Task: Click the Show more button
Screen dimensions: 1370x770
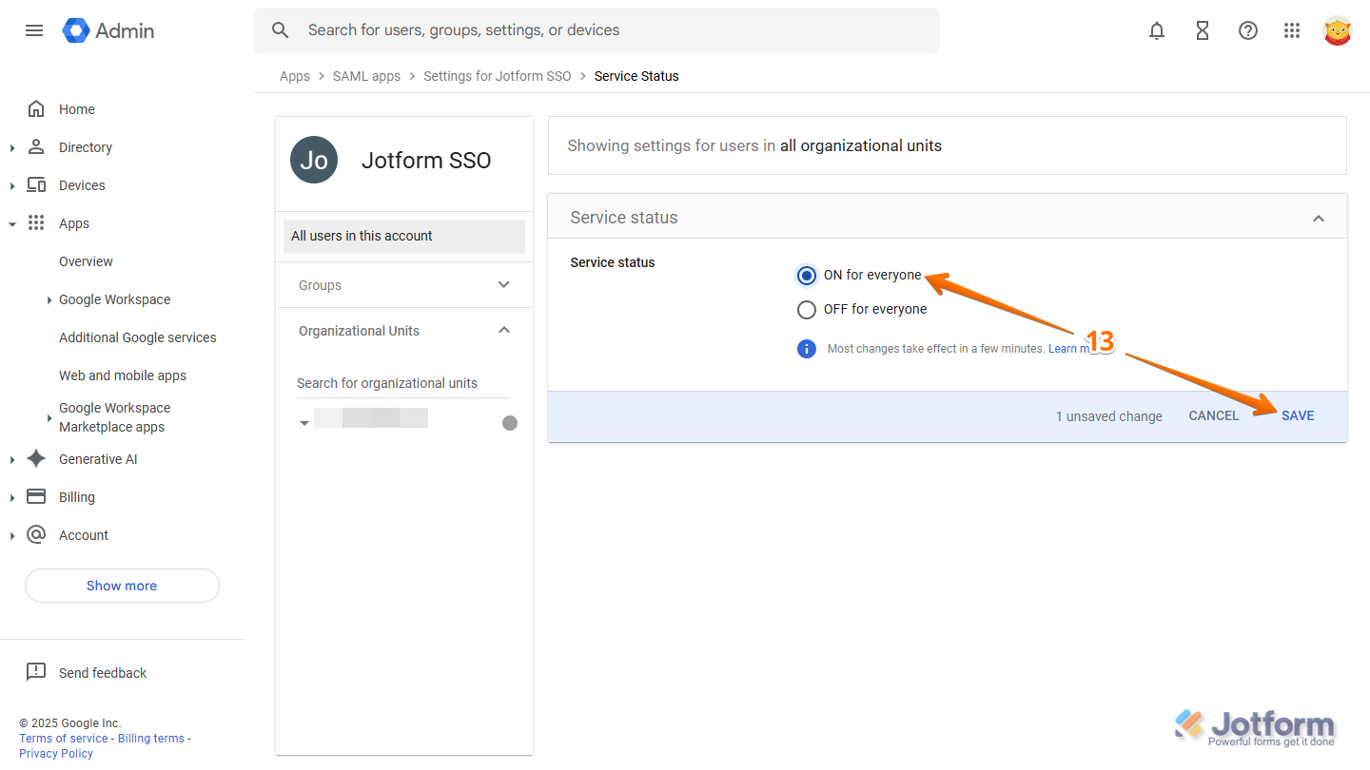Action: pos(122,586)
